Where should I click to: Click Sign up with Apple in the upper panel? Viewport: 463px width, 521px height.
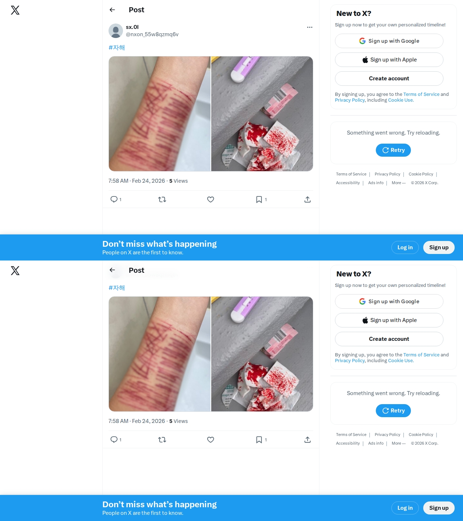pyautogui.click(x=389, y=60)
